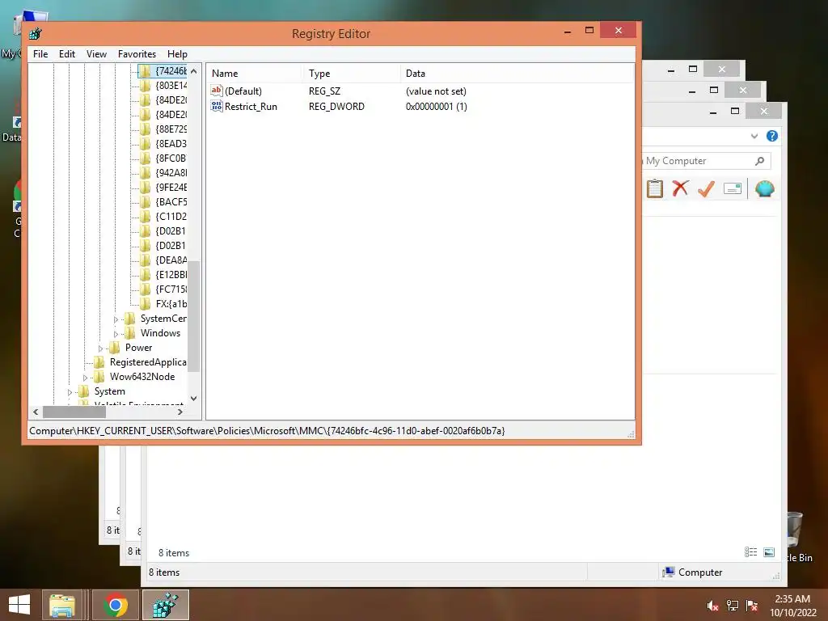The width and height of the screenshot is (828, 621).
Task: Select the {8FC0B registry key
Action: click(x=171, y=158)
